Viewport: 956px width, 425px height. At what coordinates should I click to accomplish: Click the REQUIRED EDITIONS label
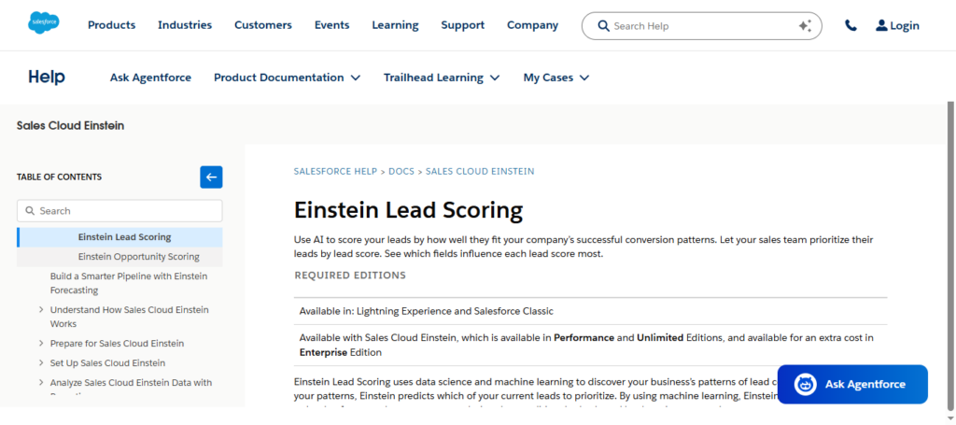click(350, 275)
